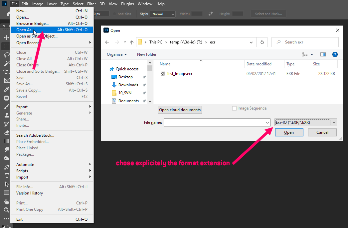Select the Horizontal Type tool
The width and height of the screenshot is (348, 228).
coord(6,176)
